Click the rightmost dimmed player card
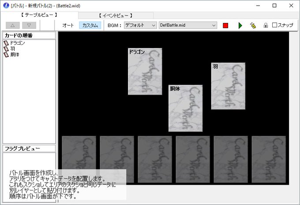The height and width of the screenshot is (205, 300). click(269, 160)
